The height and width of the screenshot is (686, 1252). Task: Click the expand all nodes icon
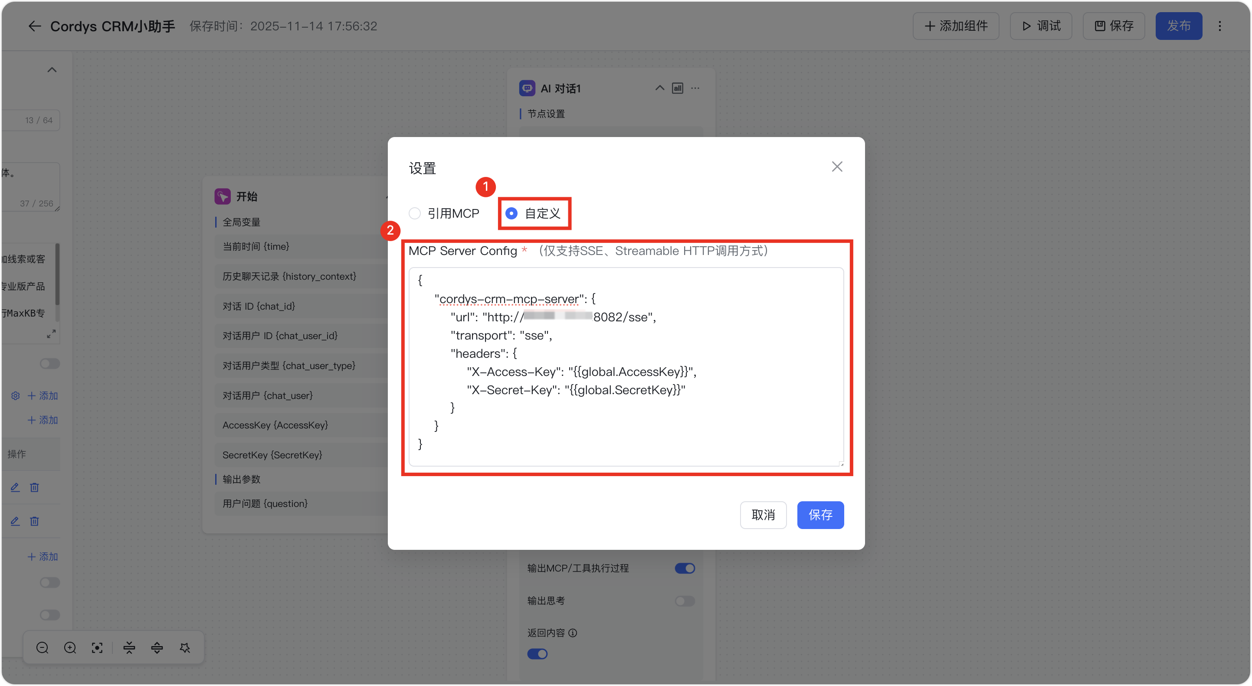pos(157,647)
